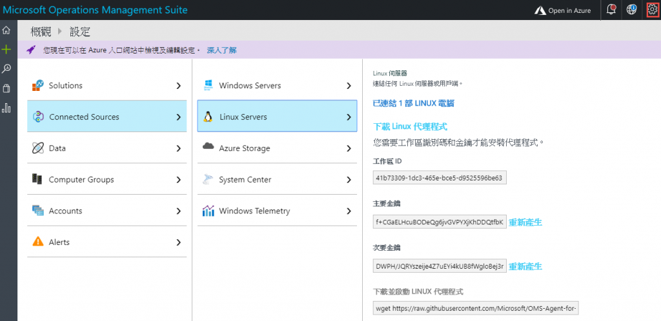Click 重新產生 next to secondary key
The height and width of the screenshot is (321, 661).
[x=525, y=266]
